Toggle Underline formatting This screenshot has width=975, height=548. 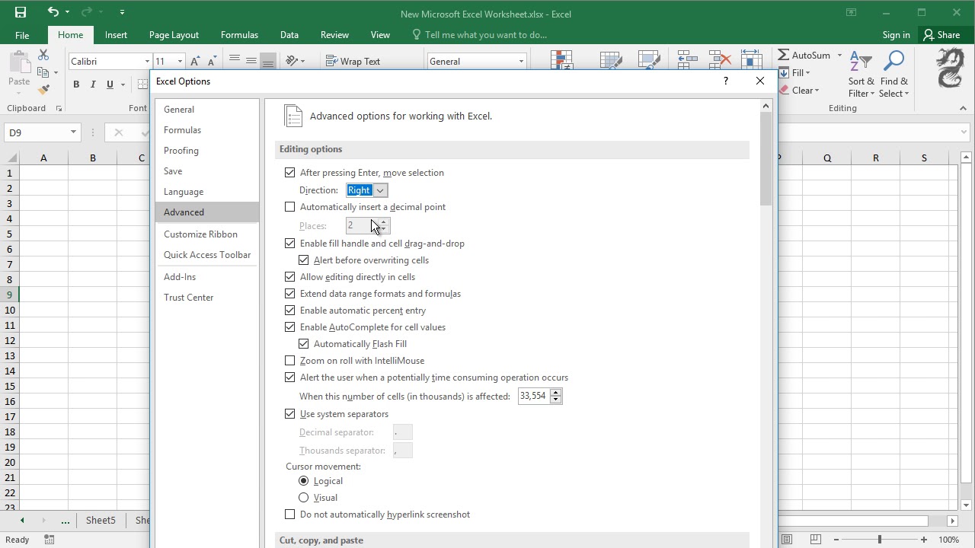tap(110, 84)
